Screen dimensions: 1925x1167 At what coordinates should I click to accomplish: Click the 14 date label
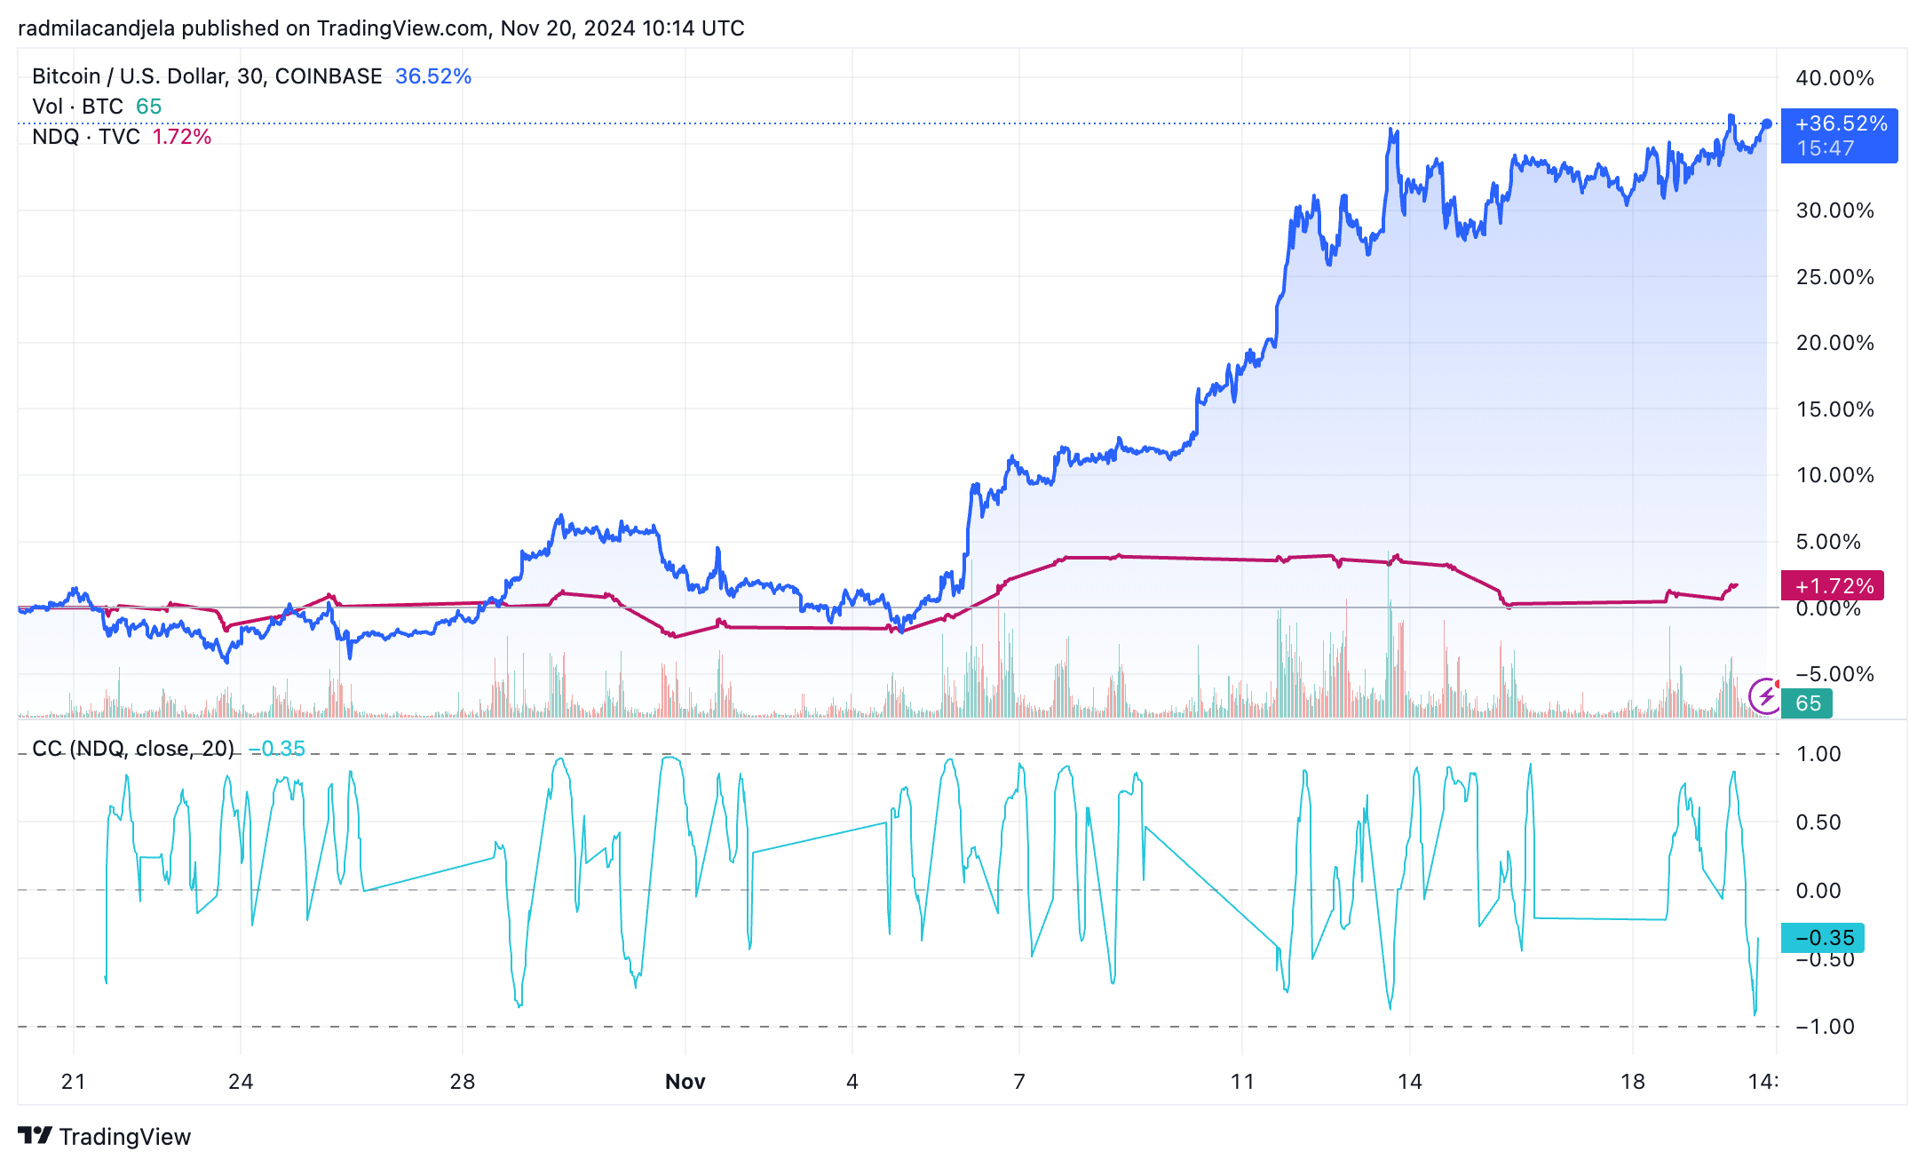[x=1410, y=1082]
